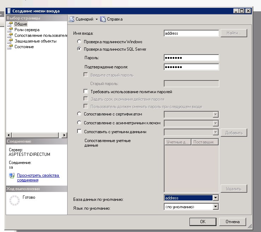The image size is (261, 232).
Task: Click the Сопоставление пользователей page icon
Action: click(x=10, y=35)
